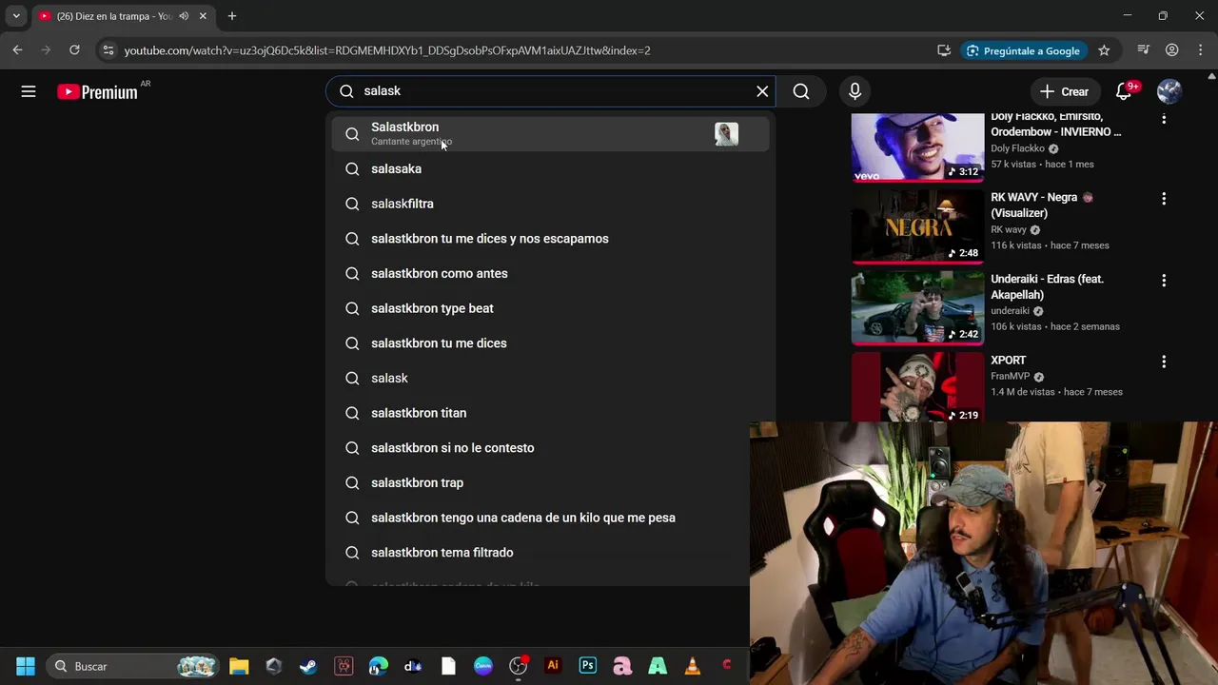Image resolution: width=1218 pixels, height=685 pixels.
Task: Launch Adobe Illustrator from the taskbar
Action: (x=553, y=666)
